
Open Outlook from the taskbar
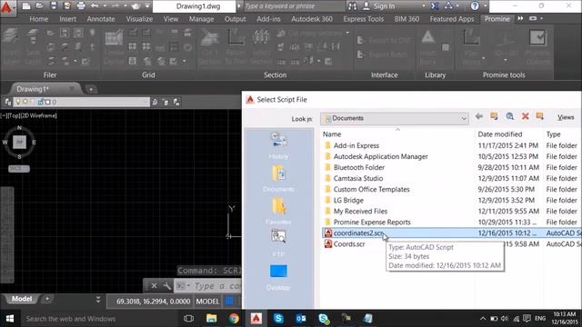tap(301, 319)
